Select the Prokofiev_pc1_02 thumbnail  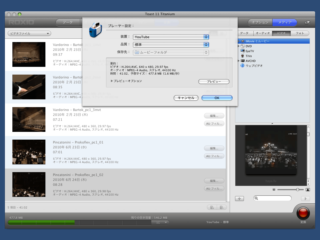point(29,185)
